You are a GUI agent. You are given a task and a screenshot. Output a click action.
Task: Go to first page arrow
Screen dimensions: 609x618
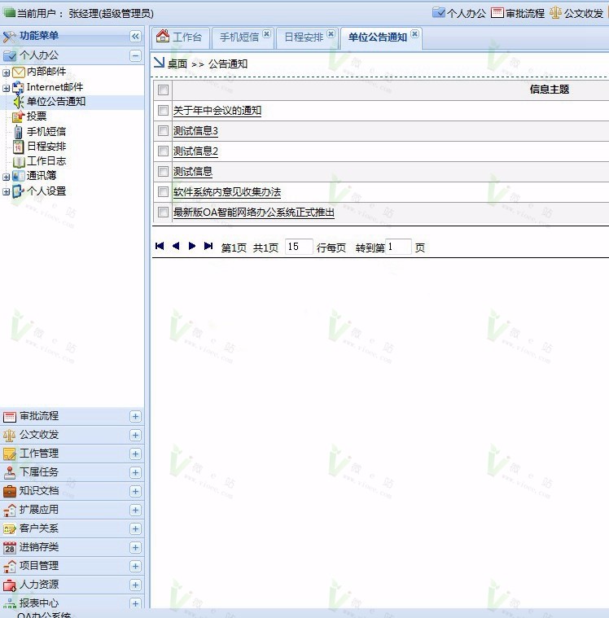160,246
